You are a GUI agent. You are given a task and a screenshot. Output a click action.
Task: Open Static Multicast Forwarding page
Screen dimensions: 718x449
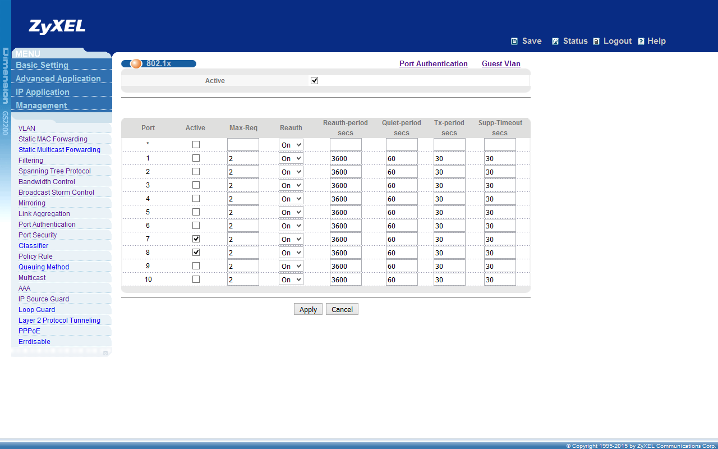[59, 150]
